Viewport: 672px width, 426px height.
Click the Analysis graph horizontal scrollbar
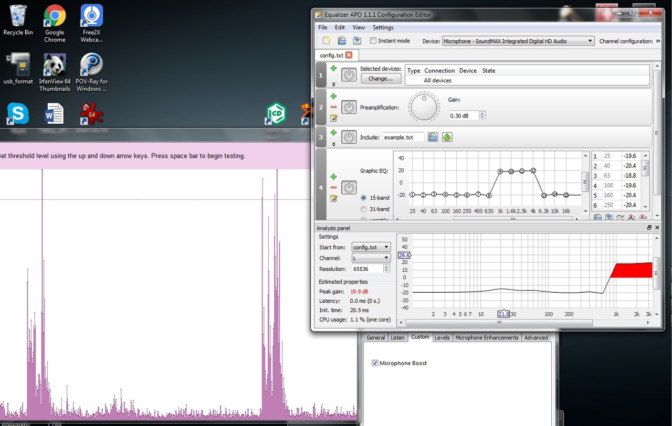(499, 323)
